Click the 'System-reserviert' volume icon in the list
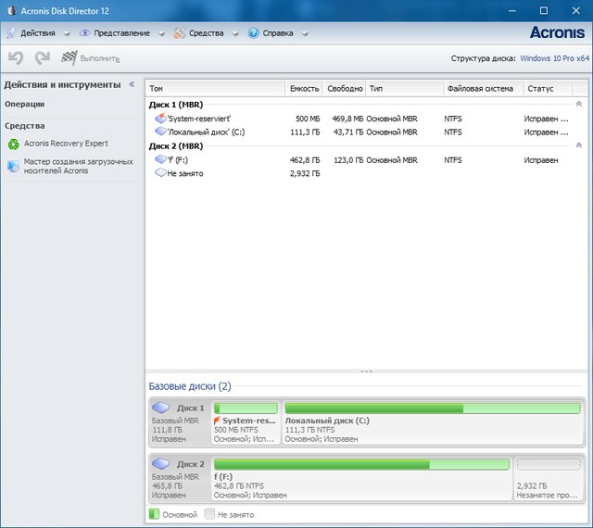Viewport: 593px width, 528px height. pos(160,119)
